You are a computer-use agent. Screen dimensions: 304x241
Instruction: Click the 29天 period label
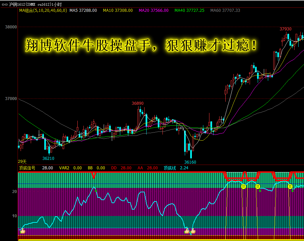(x=22, y=162)
